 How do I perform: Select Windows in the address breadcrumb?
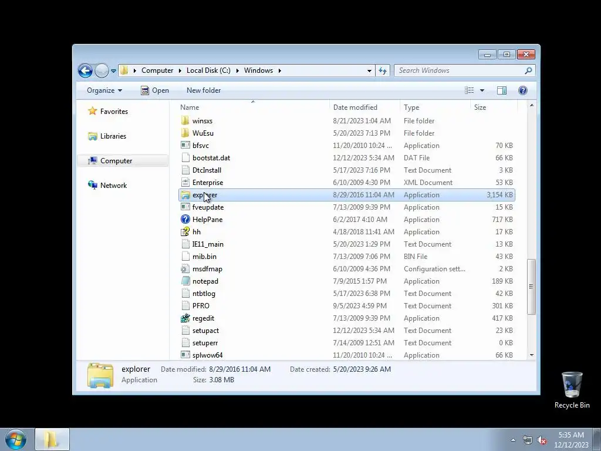(x=258, y=70)
